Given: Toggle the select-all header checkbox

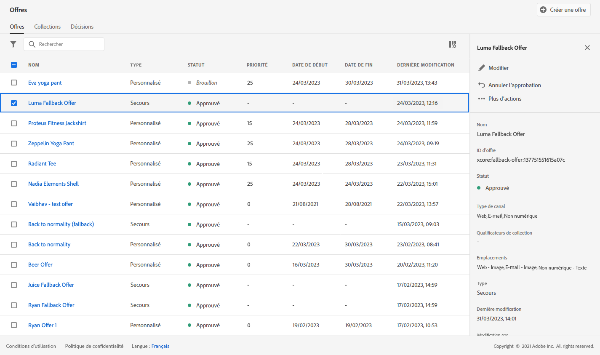Looking at the screenshot, I should [14, 65].
